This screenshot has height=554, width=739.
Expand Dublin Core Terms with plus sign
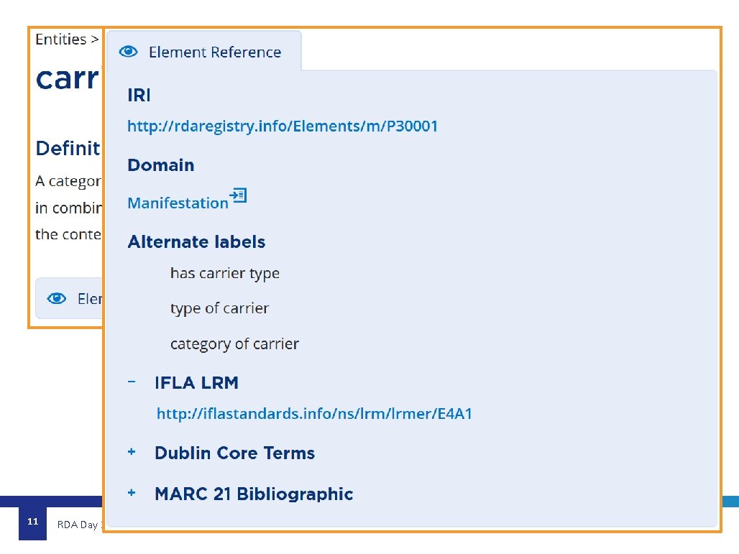[x=132, y=452]
